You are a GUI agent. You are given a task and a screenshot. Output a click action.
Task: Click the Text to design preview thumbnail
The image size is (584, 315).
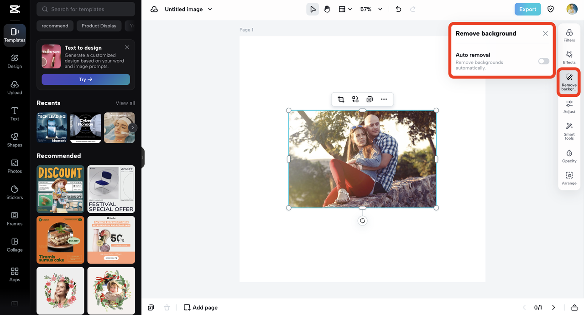pyautogui.click(x=51, y=56)
